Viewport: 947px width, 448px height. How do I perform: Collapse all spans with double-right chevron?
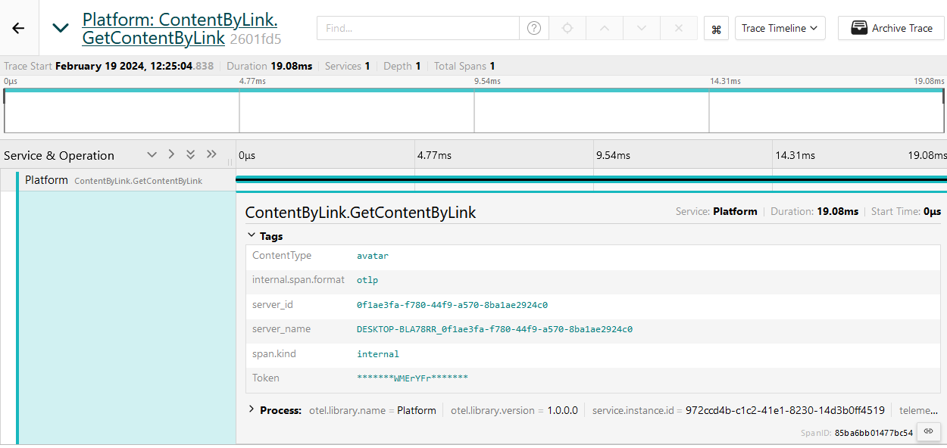click(211, 154)
